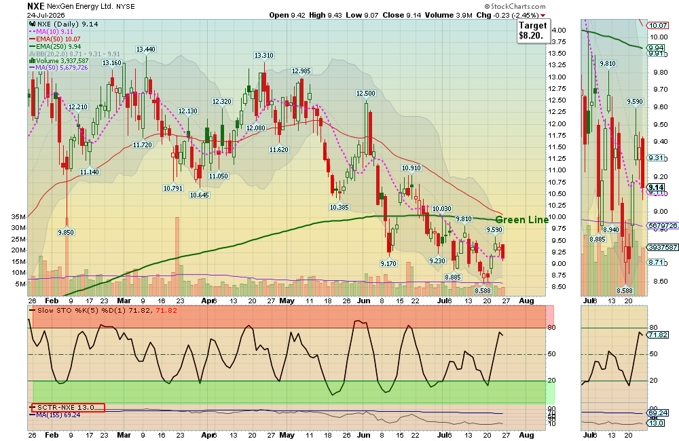This screenshot has width=679, height=441.
Task: Click the Green Line annotation text
Action: click(521, 220)
